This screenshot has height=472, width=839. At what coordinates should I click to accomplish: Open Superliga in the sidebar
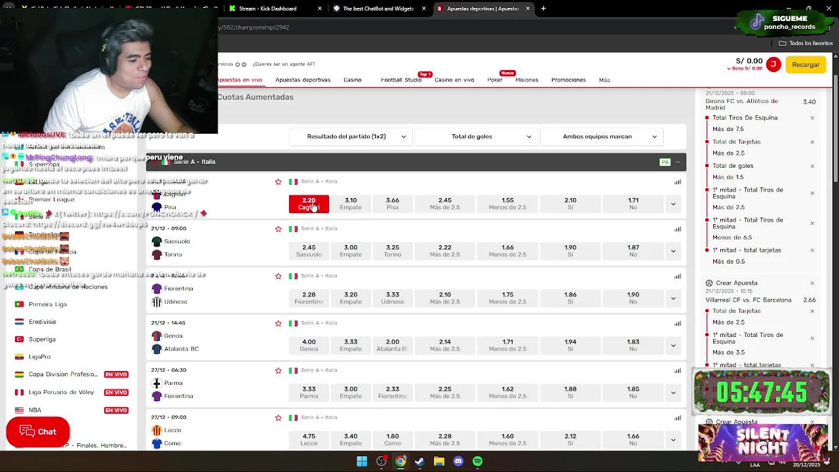[x=42, y=340]
